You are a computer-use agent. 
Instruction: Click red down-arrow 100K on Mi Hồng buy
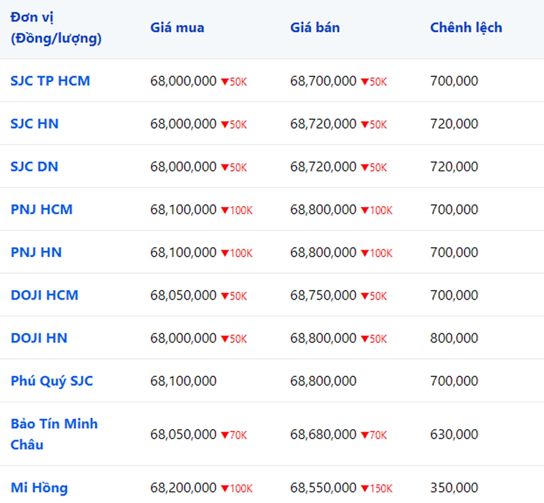pyautogui.click(x=237, y=488)
